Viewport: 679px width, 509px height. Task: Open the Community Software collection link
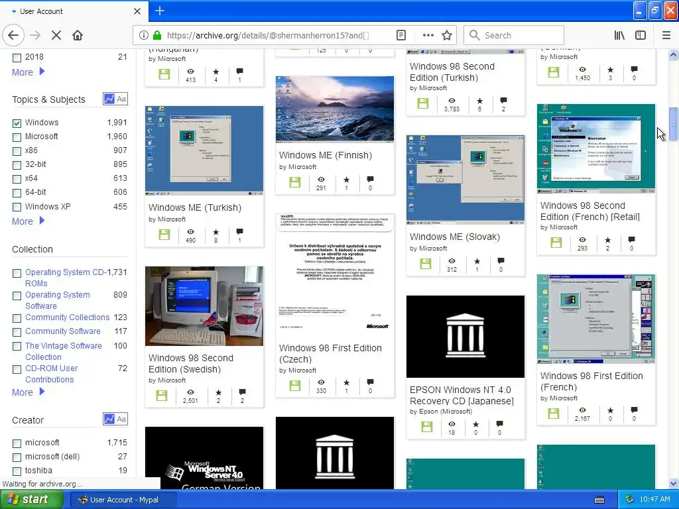pos(63,331)
